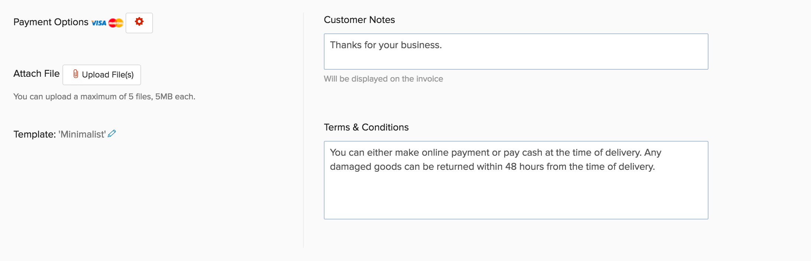Click the Mastercard icon
811x261 pixels.
click(115, 23)
